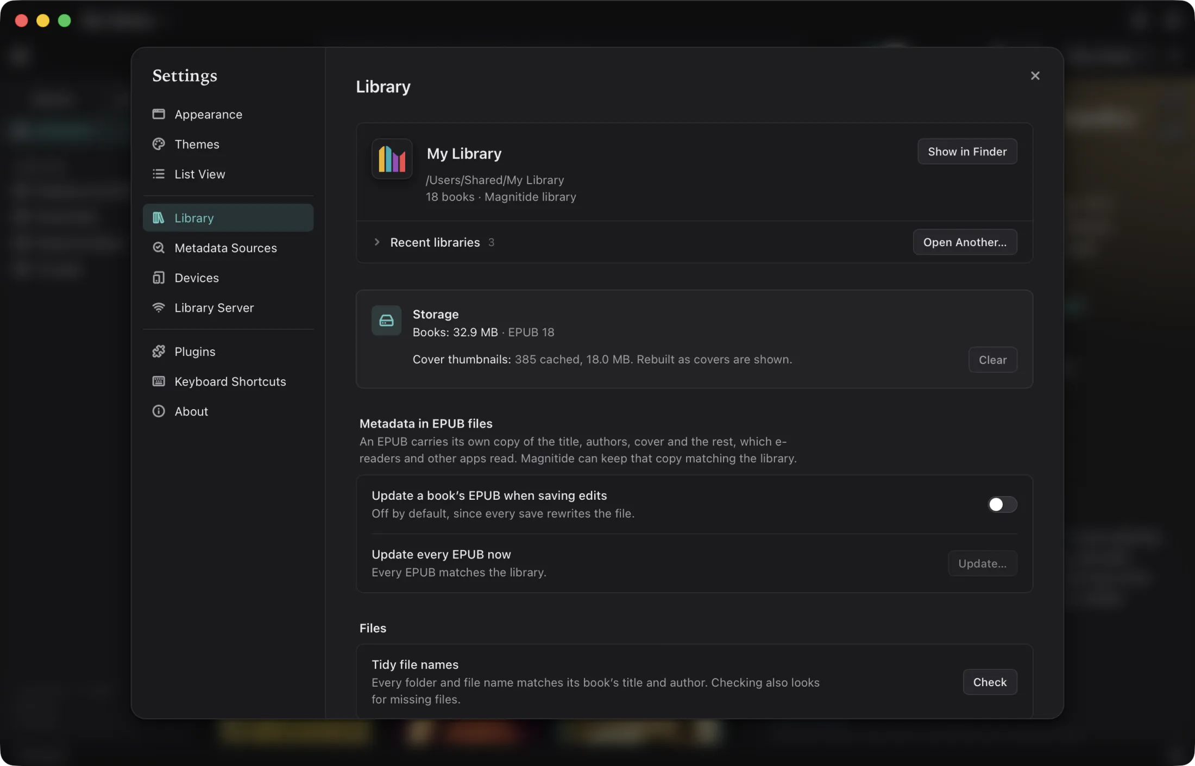
Task: Toggle Update a book's EPUB when saving edits
Action: pos(1002,505)
